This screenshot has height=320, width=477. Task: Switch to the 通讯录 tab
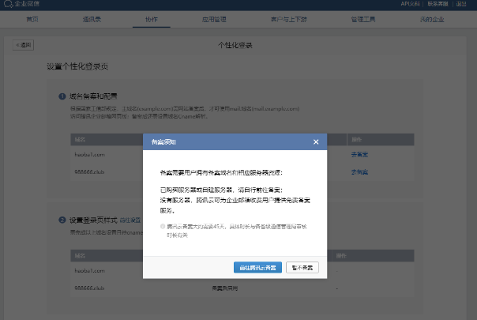92,17
